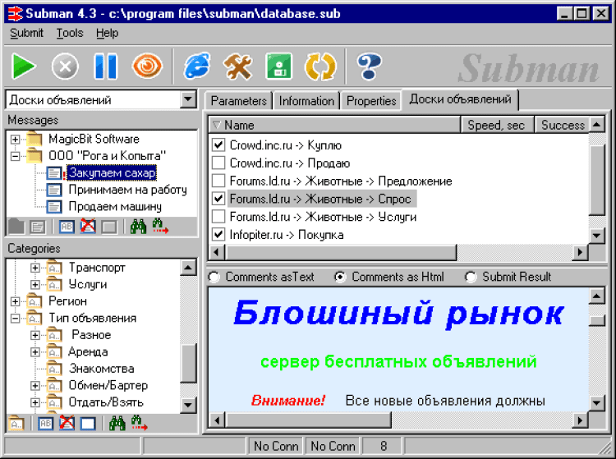This screenshot has width=616, height=459.
Task: Open the Help menu
Action: [107, 33]
